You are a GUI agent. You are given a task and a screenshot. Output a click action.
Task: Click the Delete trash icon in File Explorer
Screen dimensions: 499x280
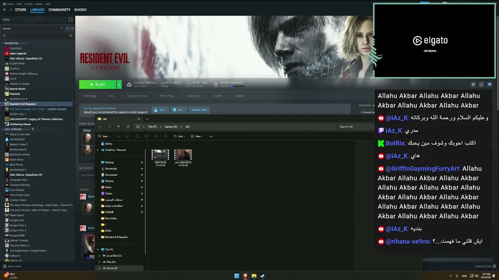coord(165,136)
